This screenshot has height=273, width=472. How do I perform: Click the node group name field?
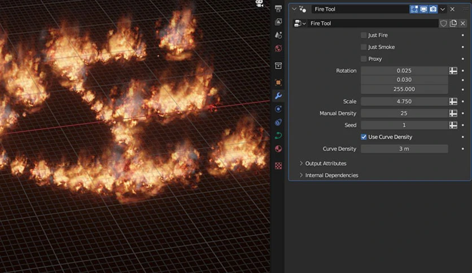click(373, 24)
